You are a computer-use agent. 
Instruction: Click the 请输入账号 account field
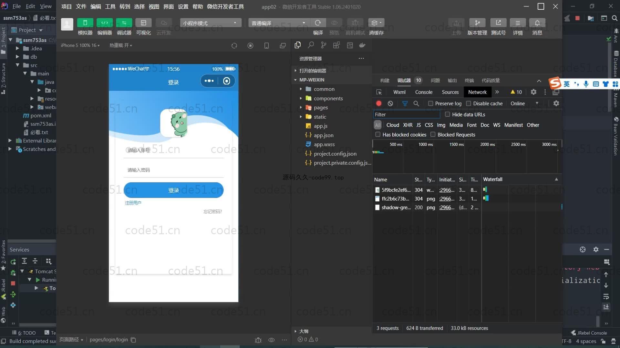pos(173,150)
